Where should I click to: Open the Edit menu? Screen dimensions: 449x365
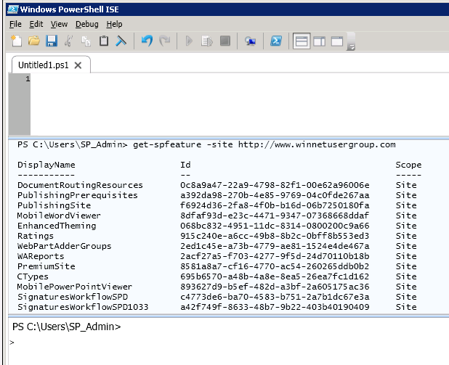(x=36, y=25)
